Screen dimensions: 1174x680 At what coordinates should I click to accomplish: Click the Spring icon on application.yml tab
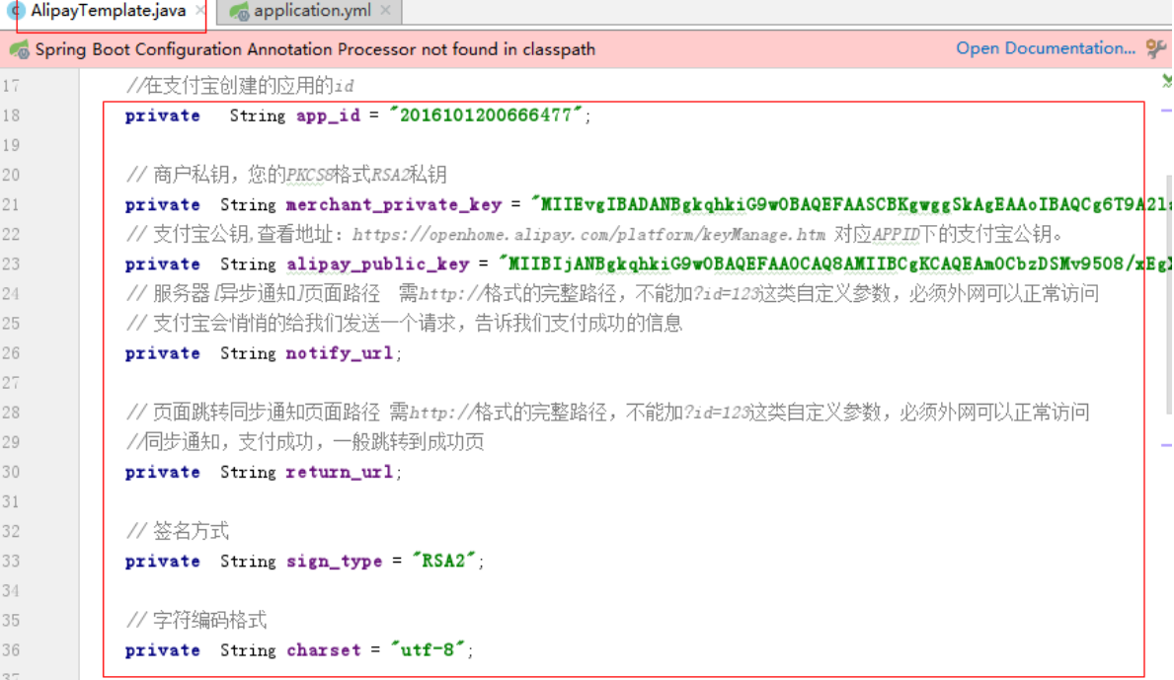point(240,11)
